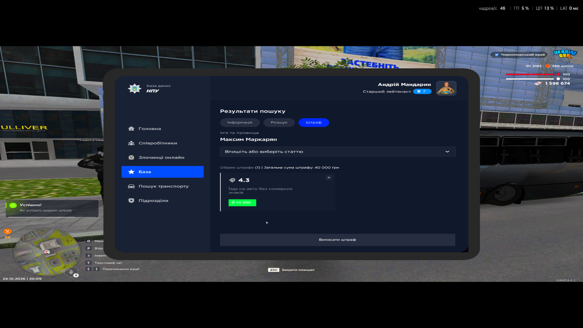583x328 pixels.
Task: Click the ЦП 13 % CPU readout
Action: [545, 8]
